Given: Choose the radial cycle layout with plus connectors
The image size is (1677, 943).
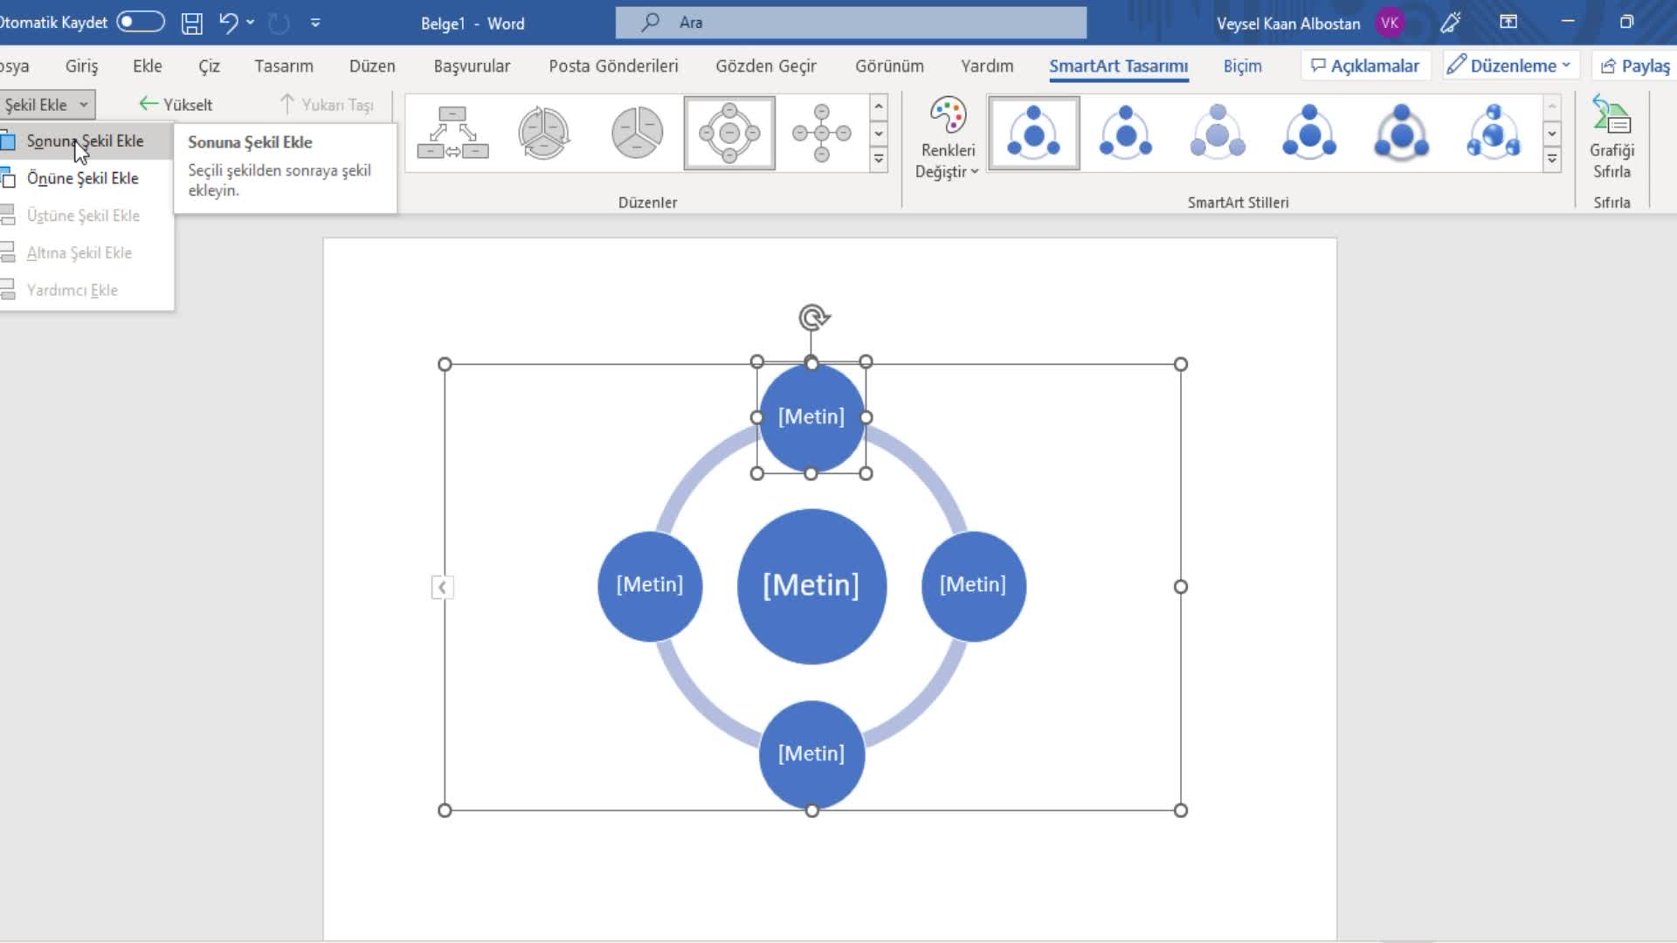Looking at the screenshot, I should (x=821, y=133).
